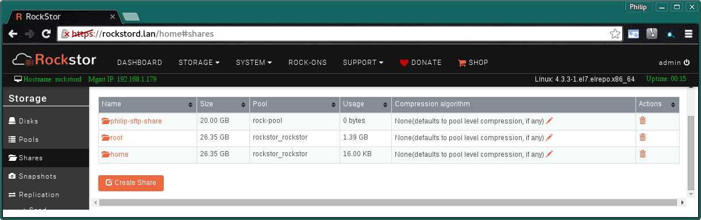This screenshot has height=220, width=701.
Task: Click the Uptime: 00:15 text
Action: pos(666,79)
